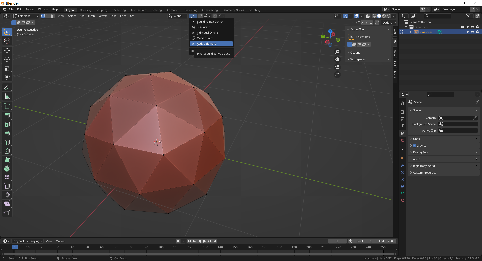
Task: Open the Options dropdown in the viewport header
Action: click(x=389, y=23)
